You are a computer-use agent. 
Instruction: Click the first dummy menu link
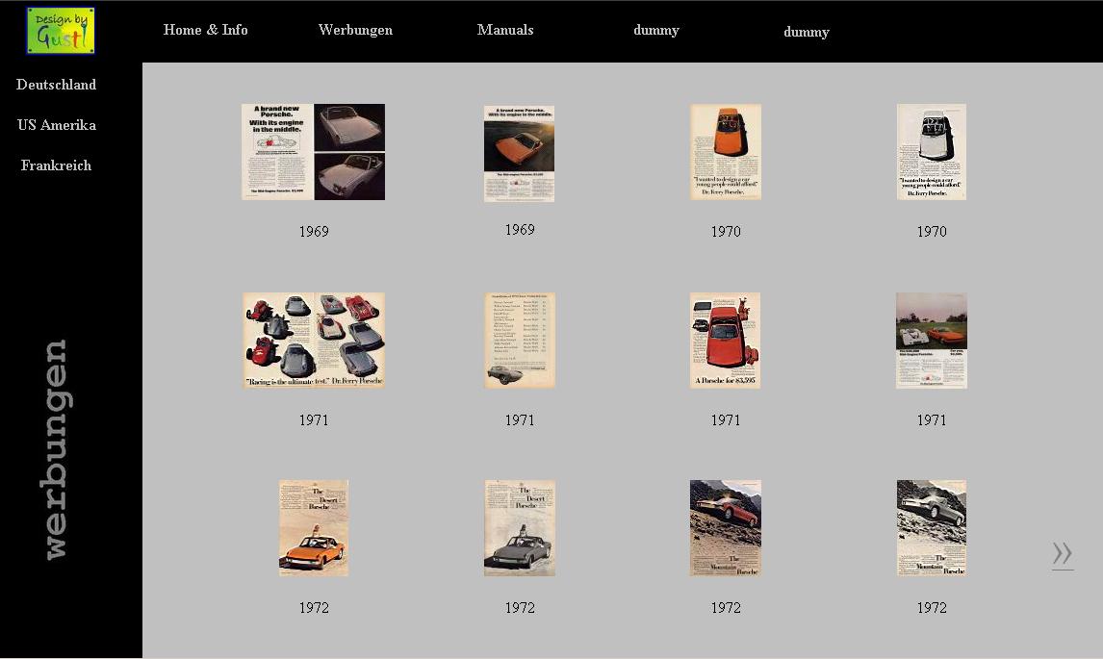[655, 30]
